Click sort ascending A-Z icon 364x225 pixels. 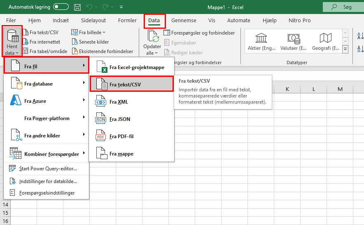tap(360, 36)
